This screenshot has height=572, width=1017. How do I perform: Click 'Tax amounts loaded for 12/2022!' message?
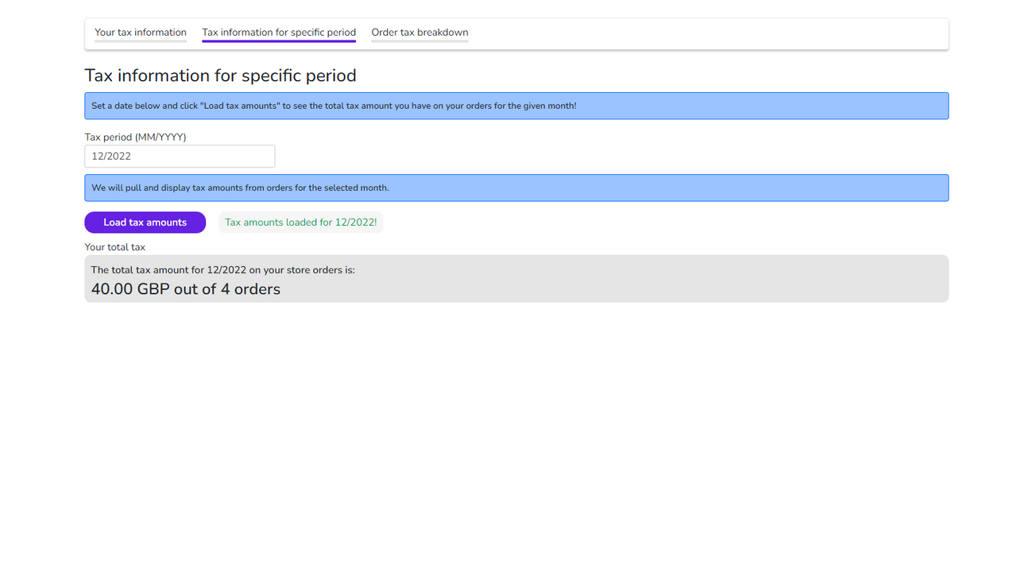coord(301,222)
